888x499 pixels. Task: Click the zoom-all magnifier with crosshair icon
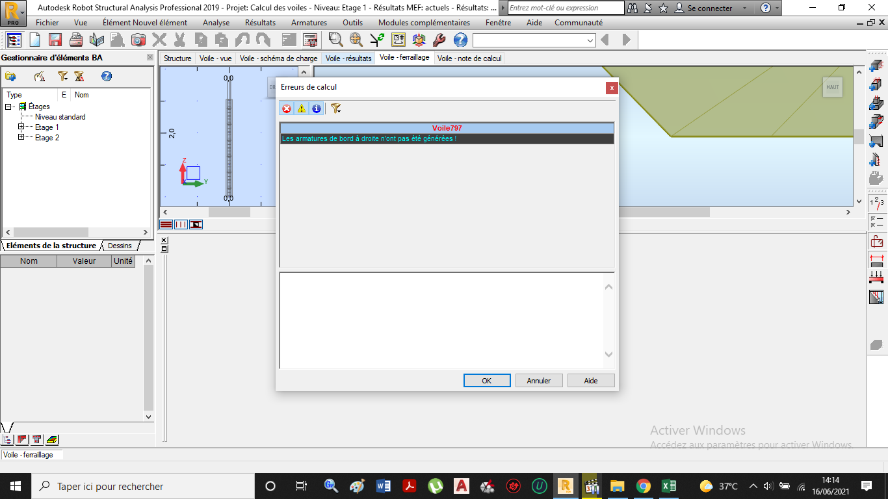[356, 40]
